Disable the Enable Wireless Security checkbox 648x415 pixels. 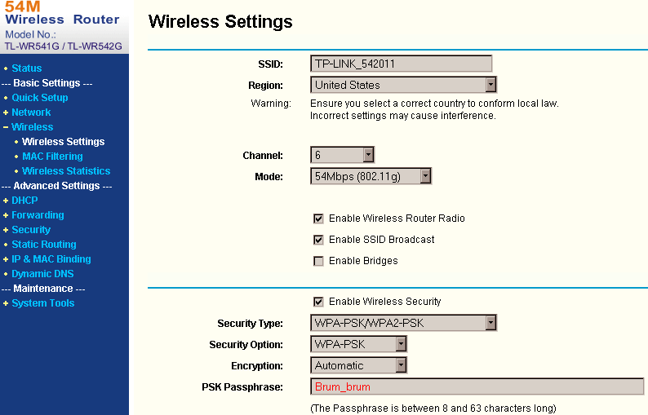click(318, 302)
